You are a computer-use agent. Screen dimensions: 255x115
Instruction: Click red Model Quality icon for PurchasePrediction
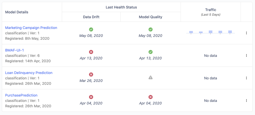151,97
